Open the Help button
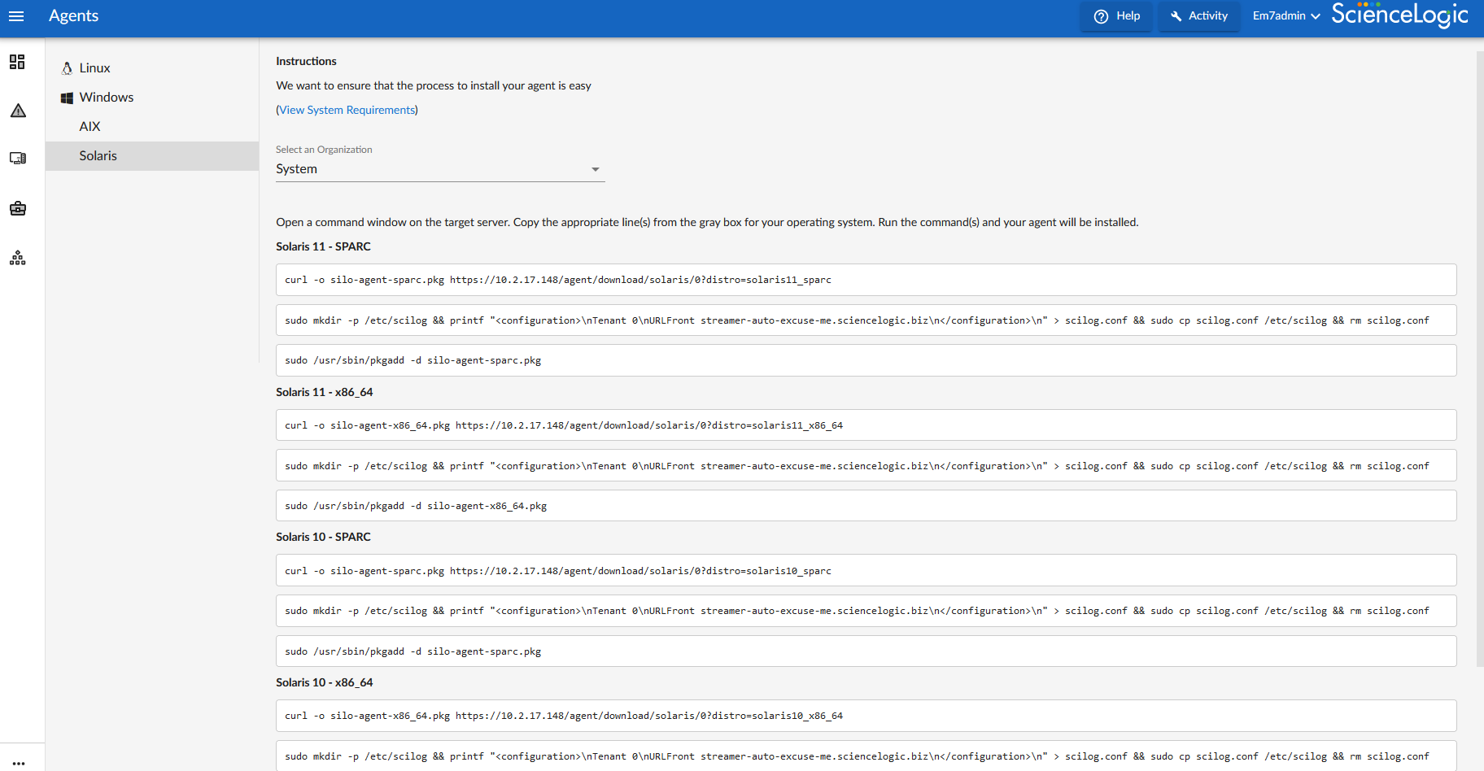 coord(1116,16)
